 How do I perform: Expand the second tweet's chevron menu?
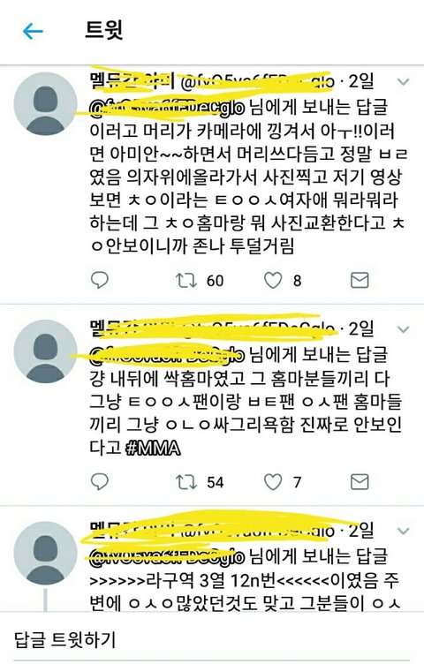(404, 329)
